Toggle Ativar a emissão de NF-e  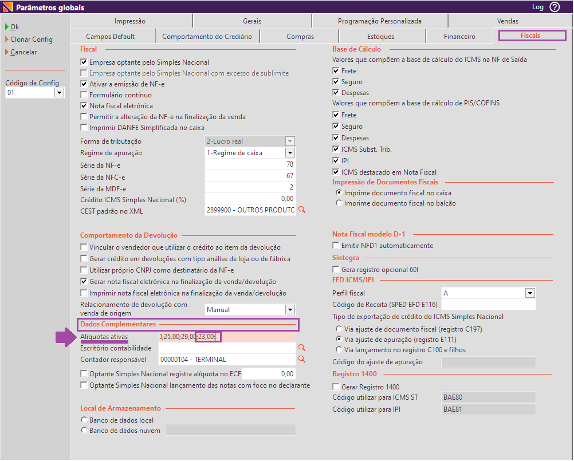(84, 84)
